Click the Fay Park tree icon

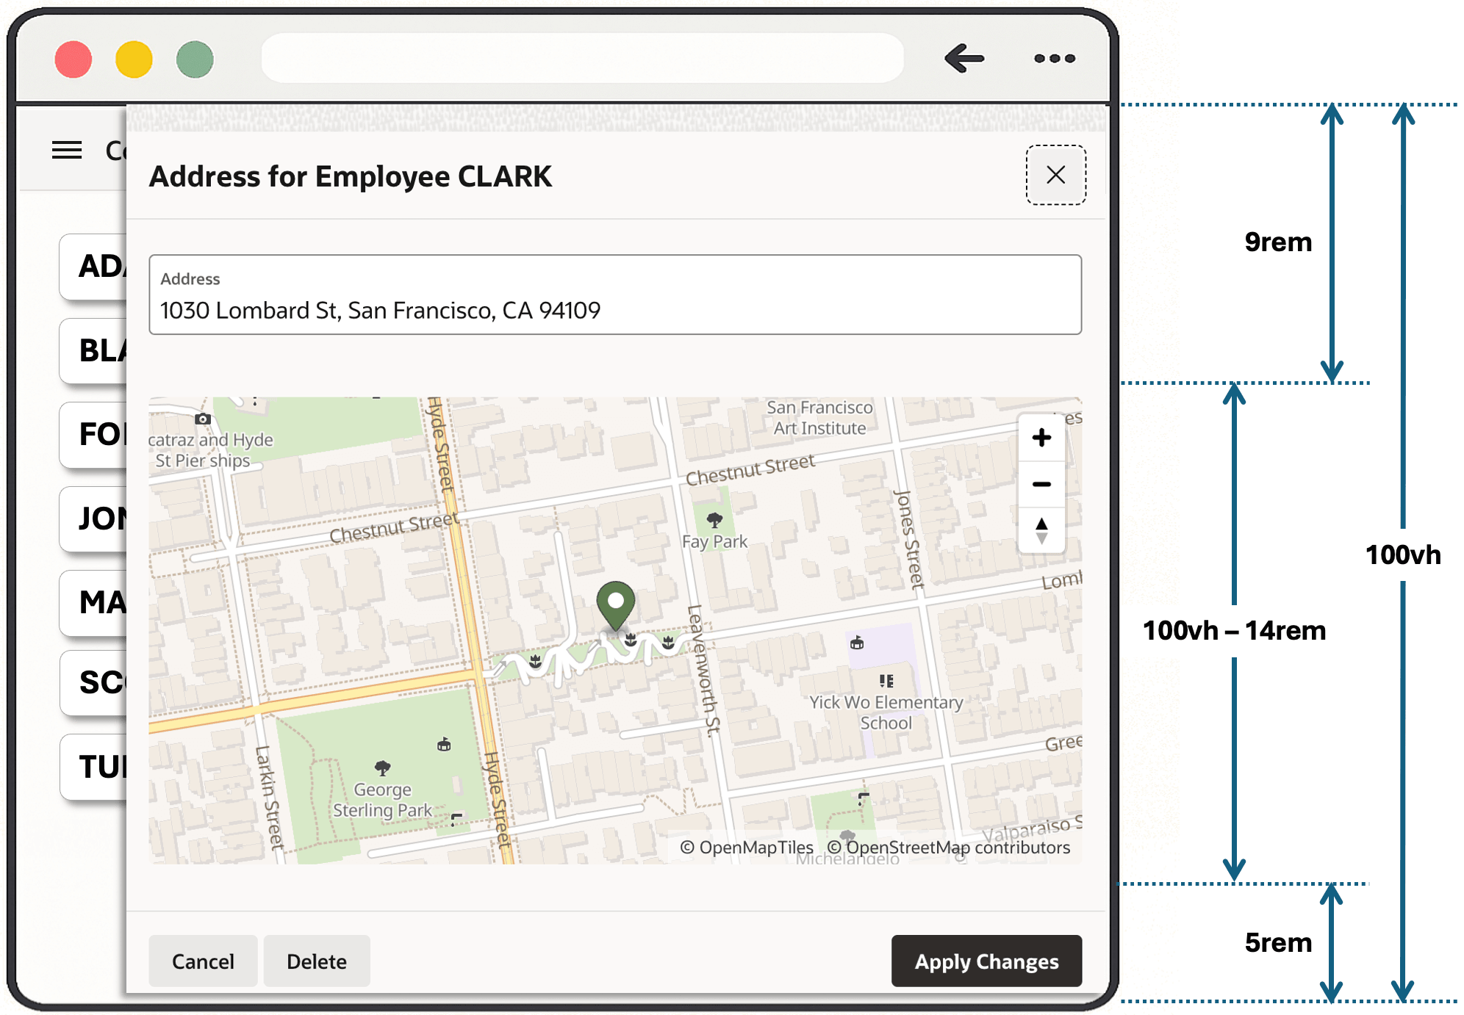coord(714,520)
